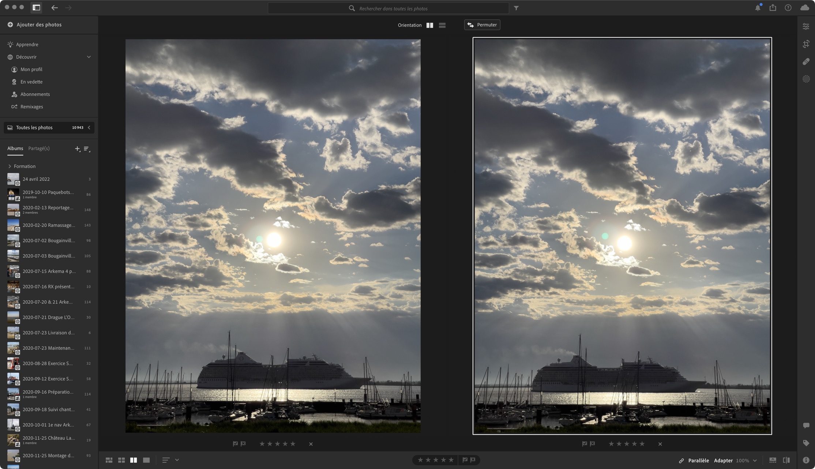Switch to the Partagé(s) tab
This screenshot has height=469, width=815.
tap(39, 148)
